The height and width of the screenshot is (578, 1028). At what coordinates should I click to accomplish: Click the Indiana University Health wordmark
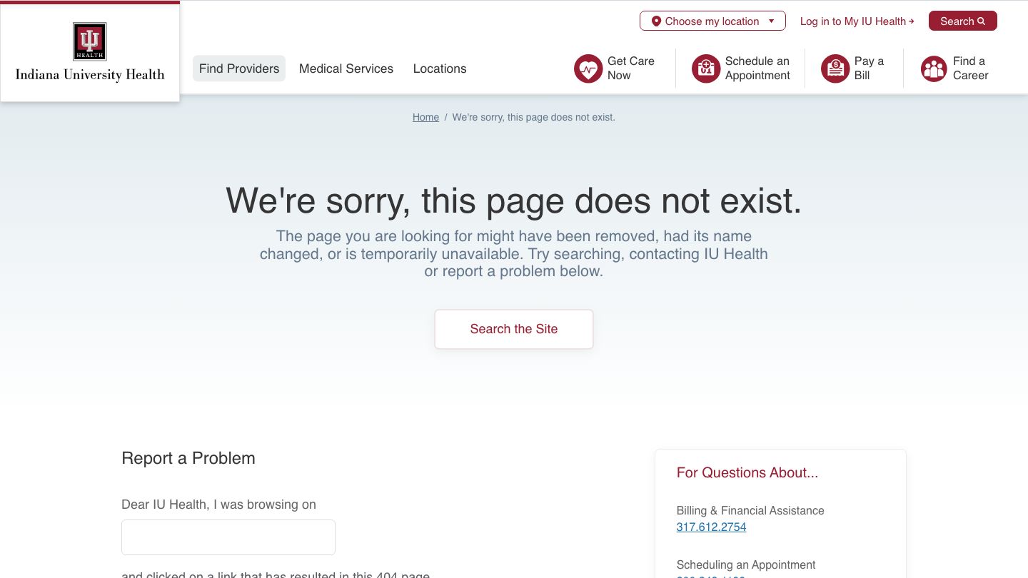[90, 75]
